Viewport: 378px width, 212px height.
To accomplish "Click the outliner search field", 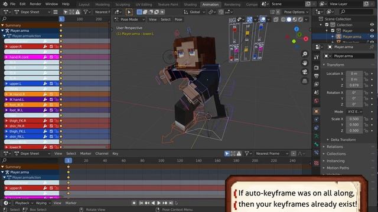I will 357,12.
